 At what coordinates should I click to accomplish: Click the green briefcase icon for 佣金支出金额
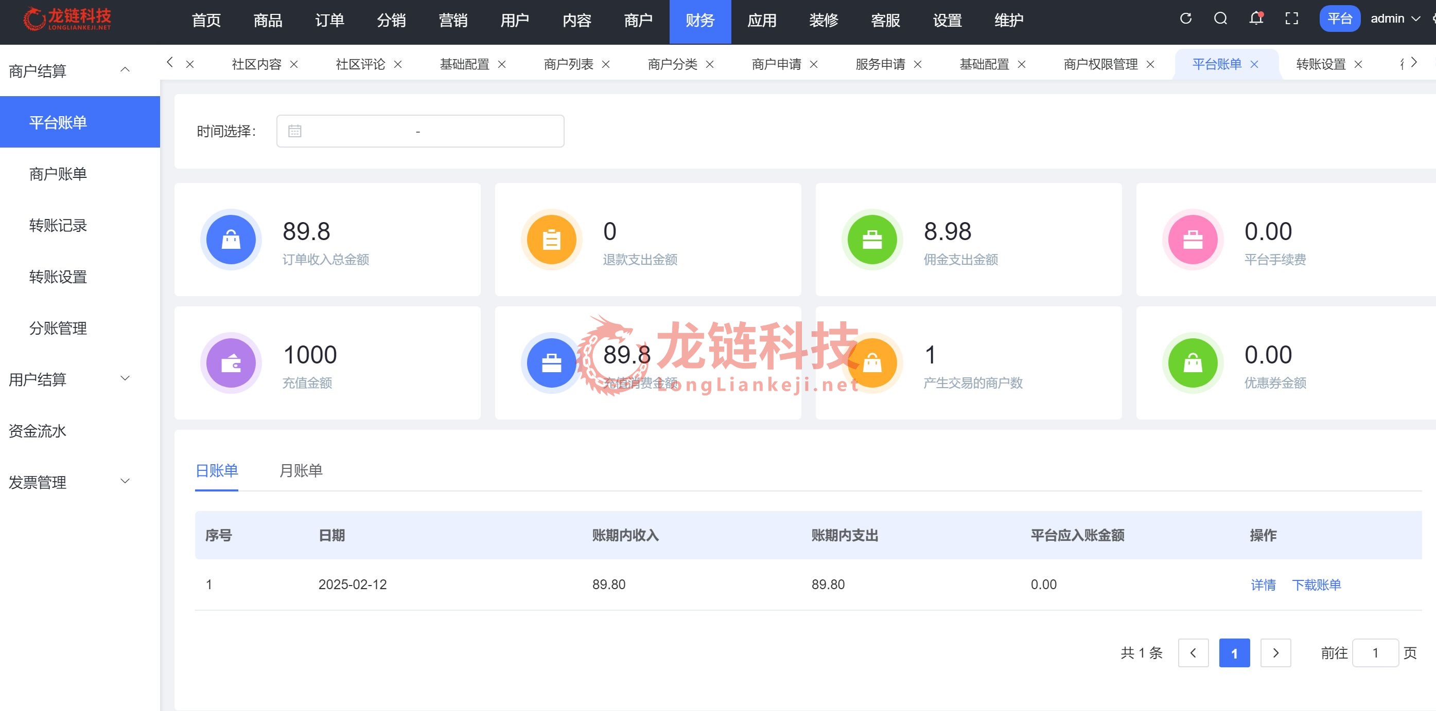point(872,240)
